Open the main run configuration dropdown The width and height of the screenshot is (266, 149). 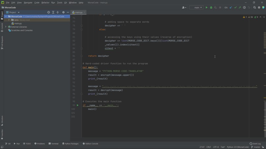(x=196, y=8)
